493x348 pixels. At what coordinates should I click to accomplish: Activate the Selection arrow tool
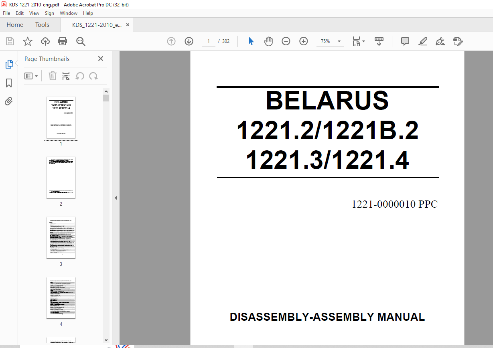click(x=251, y=41)
